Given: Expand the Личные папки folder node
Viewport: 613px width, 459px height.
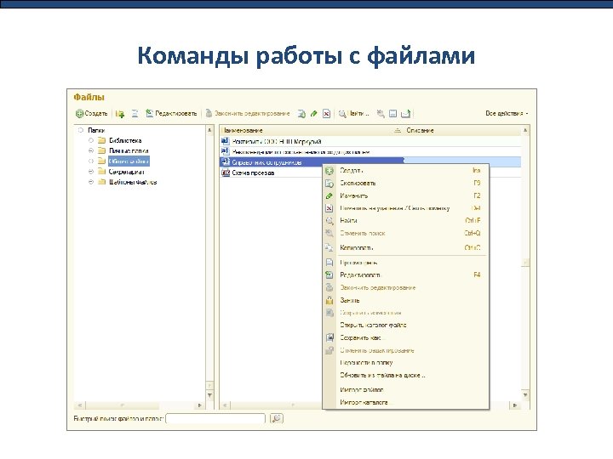Looking at the screenshot, I should (91, 150).
